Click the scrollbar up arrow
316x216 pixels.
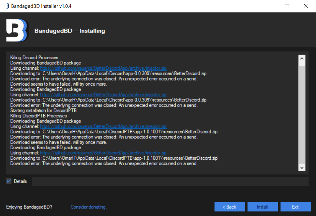(x=302, y=58)
